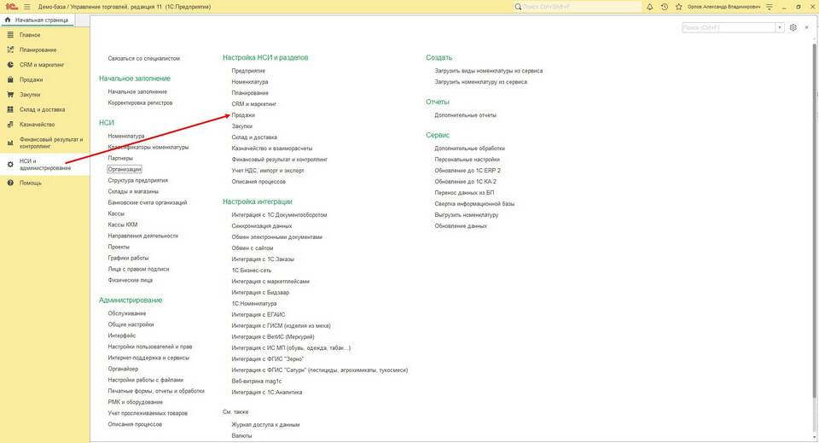Open Загрузить номенклатуру из сервиса link

481,82
